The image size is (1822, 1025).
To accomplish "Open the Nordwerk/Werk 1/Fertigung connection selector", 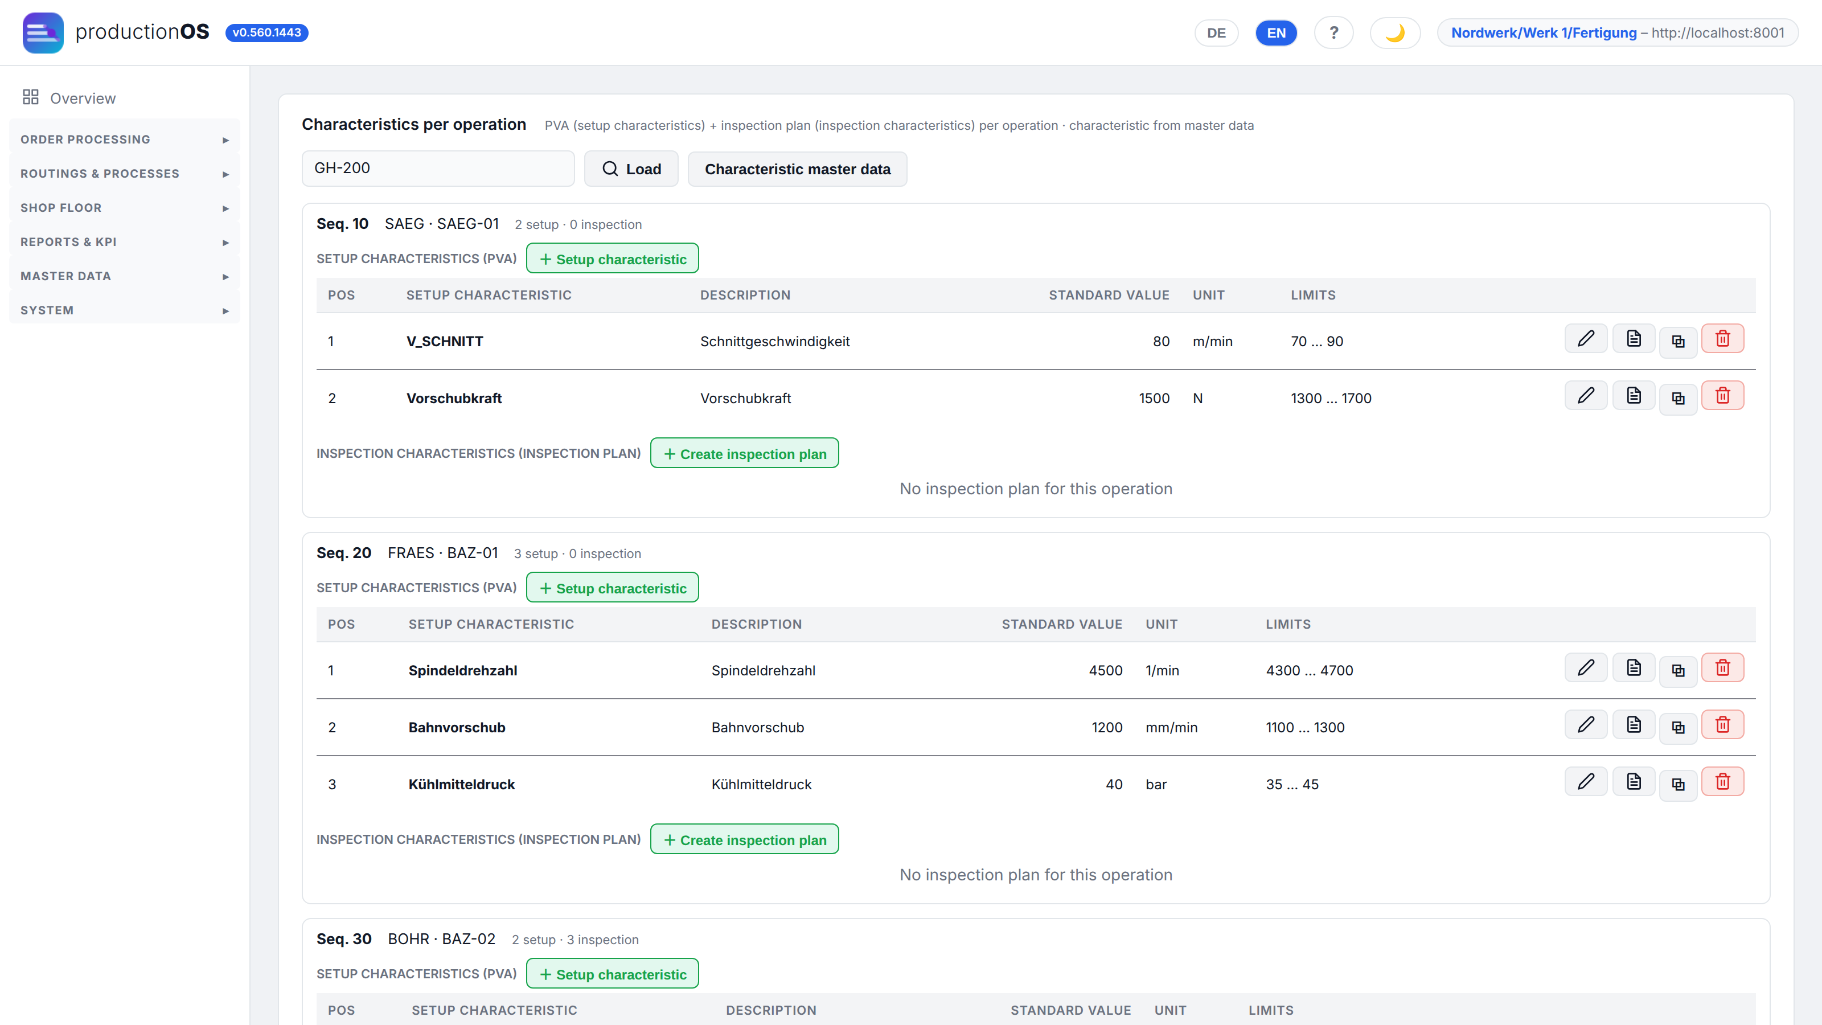I will point(1617,32).
